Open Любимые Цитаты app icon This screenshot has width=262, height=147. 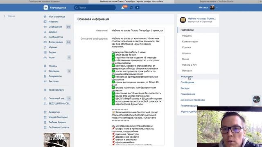point(45,127)
